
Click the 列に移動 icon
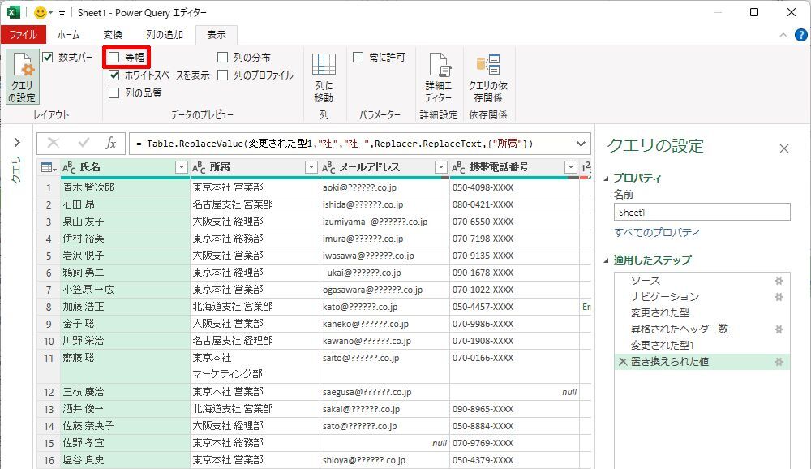[324, 78]
